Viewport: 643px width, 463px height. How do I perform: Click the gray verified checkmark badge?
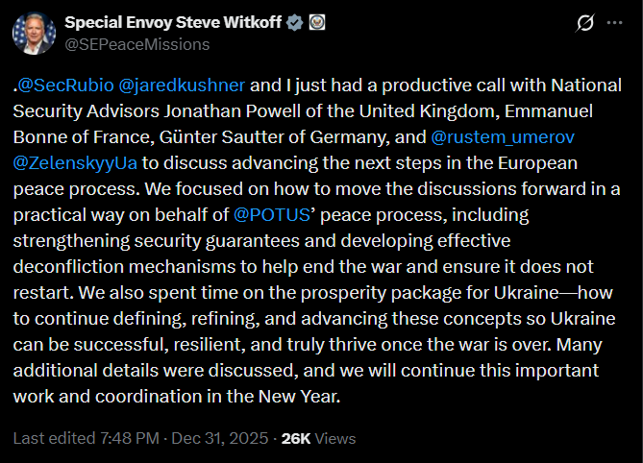tap(296, 22)
